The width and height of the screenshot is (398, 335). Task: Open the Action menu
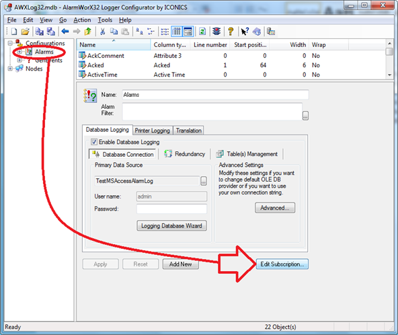click(x=82, y=20)
